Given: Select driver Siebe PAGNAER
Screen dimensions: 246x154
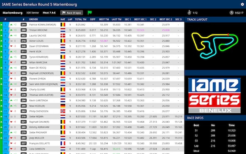Looking at the screenshot, I should click(38, 132).
